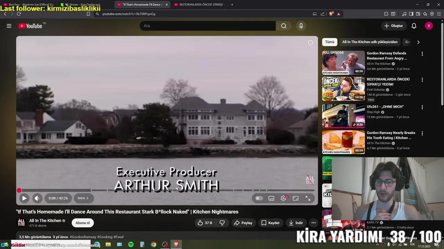This screenshot has height=249, width=444.
Task: Switch to theater mode
Action: pos(296,198)
